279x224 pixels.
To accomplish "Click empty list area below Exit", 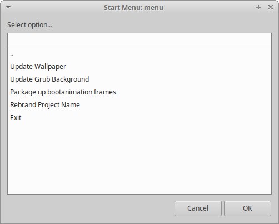I will pyautogui.click(x=139, y=159).
